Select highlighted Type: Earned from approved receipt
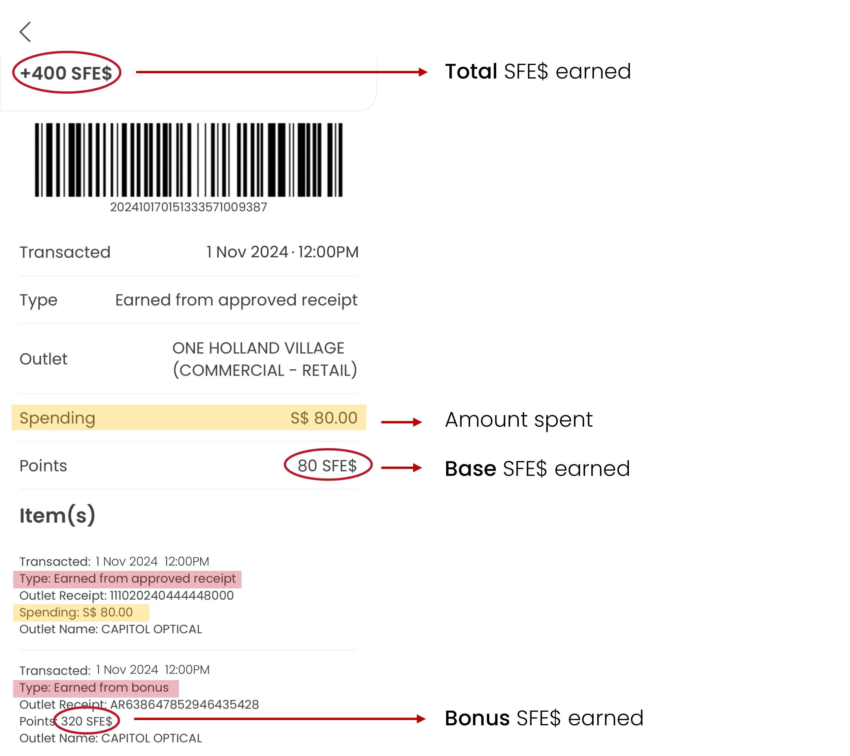The height and width of the screenshot is (756, 850). [127, 578]
